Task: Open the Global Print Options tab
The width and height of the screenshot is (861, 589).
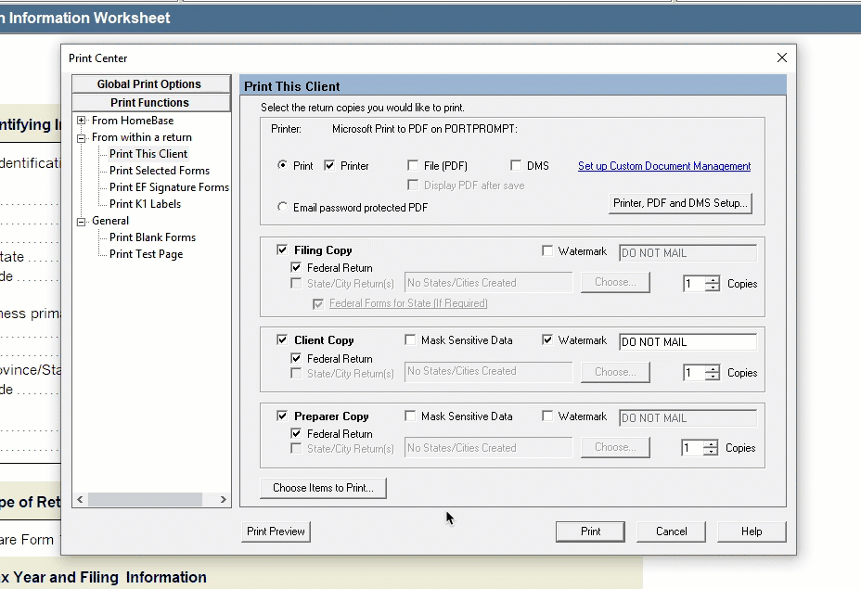Action: pyautogui.click(x=149, y=84)
